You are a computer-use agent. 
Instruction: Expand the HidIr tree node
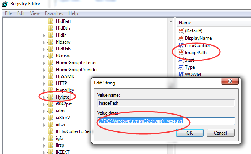tap(44, 36)
